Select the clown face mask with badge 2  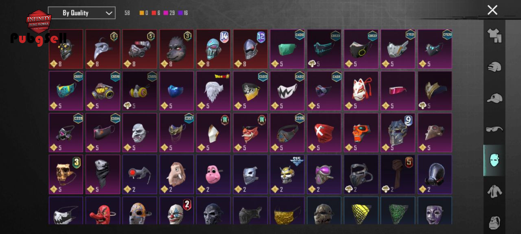(176, 210)
